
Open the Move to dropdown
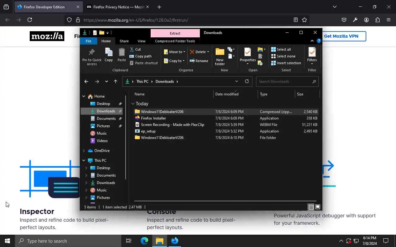pyautogui.click(x=174, y=52)
